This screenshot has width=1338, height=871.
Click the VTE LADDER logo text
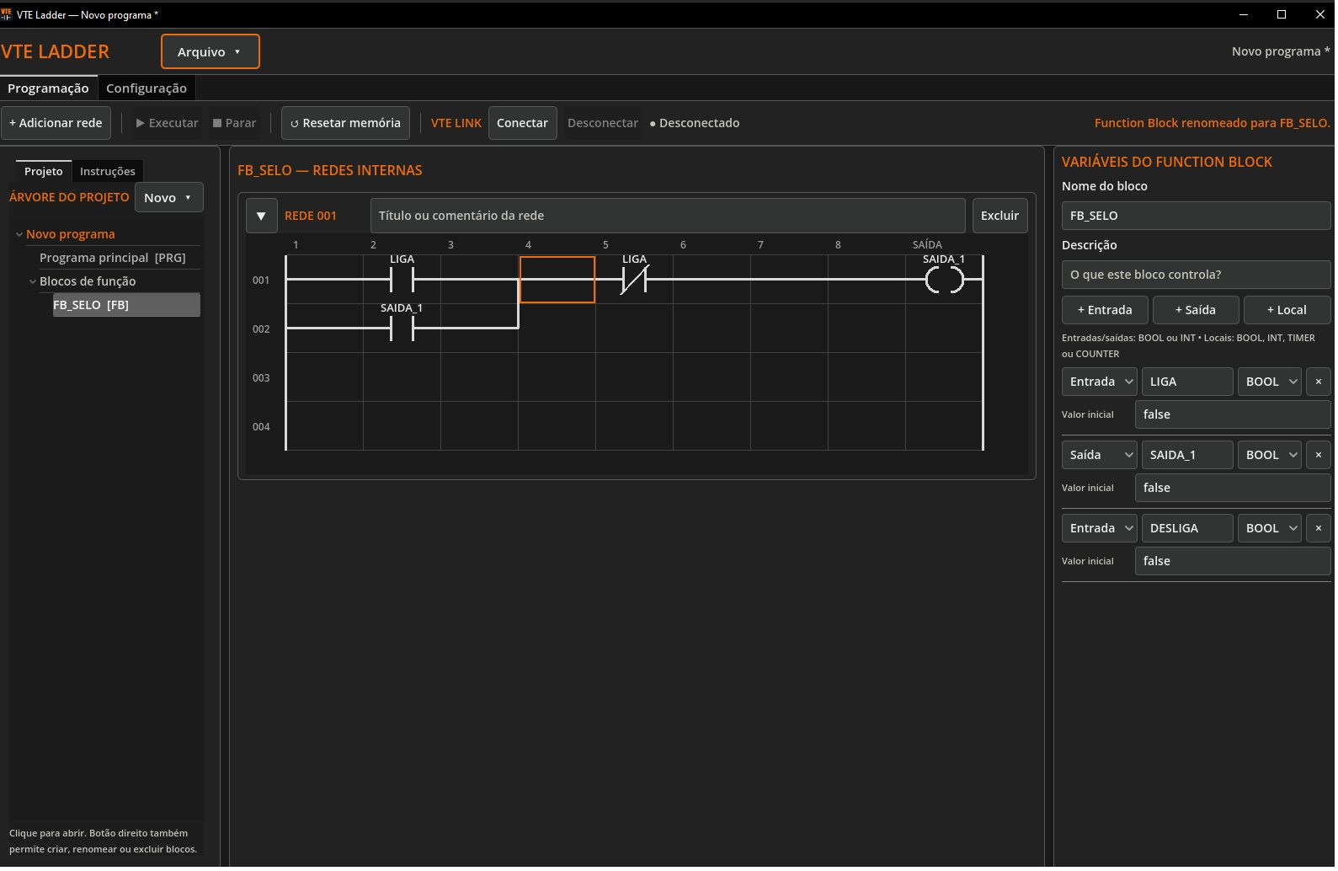tap(56, 51)
